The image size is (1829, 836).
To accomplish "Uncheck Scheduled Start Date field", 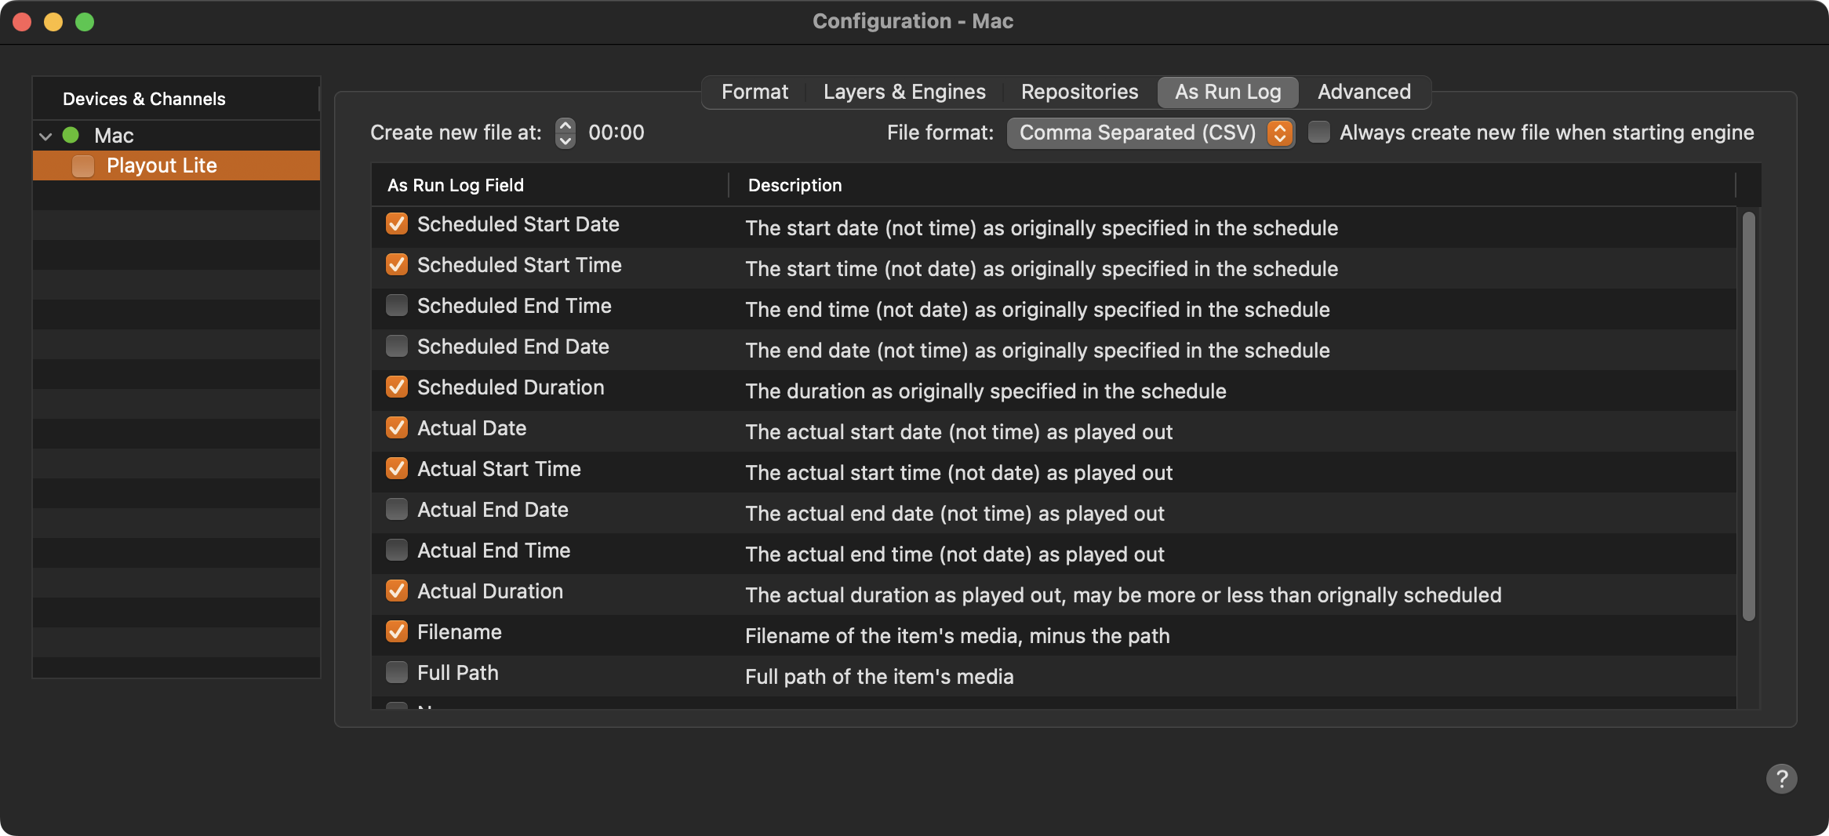I will [x=397, y=224].
